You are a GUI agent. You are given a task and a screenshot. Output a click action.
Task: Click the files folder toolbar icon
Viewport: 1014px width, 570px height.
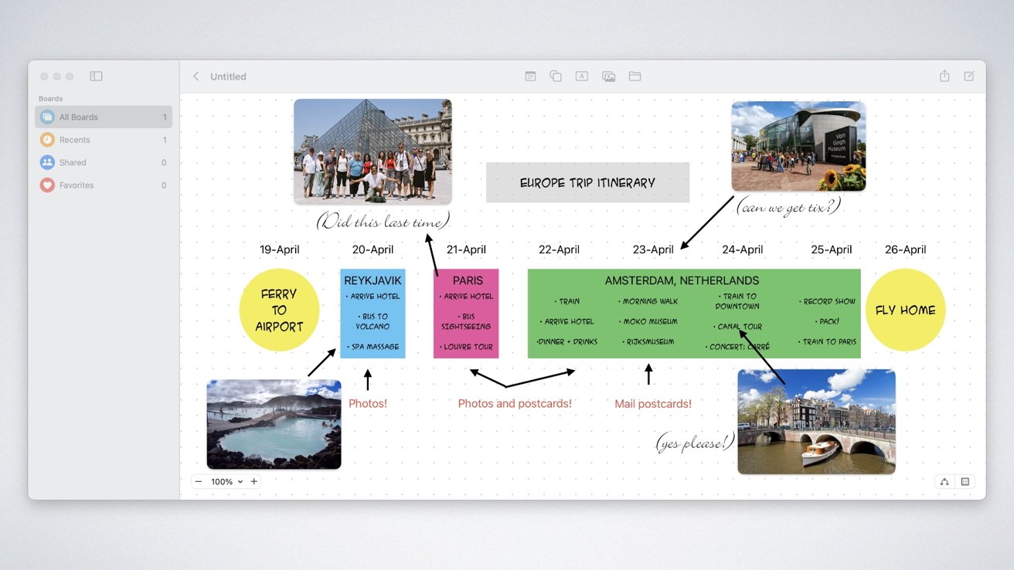635,76
